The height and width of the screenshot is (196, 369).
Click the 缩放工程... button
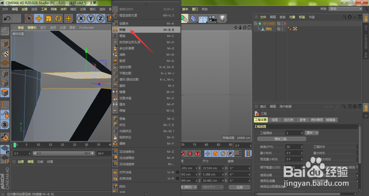click(282, 139)
